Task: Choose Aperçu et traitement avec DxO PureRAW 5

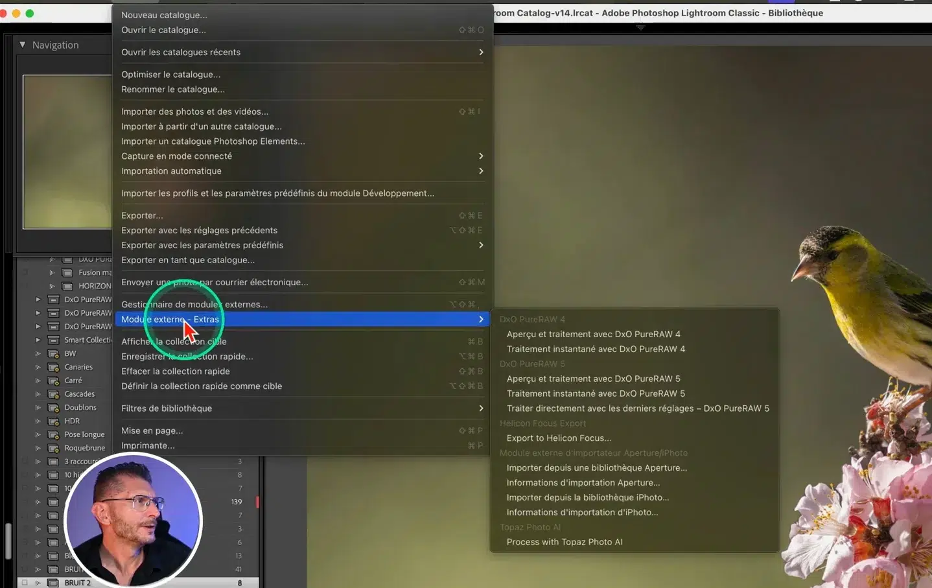Action: 635,379
